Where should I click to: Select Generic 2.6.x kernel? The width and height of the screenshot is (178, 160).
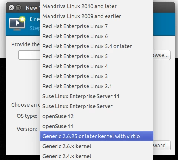click(x=97, y=146)
